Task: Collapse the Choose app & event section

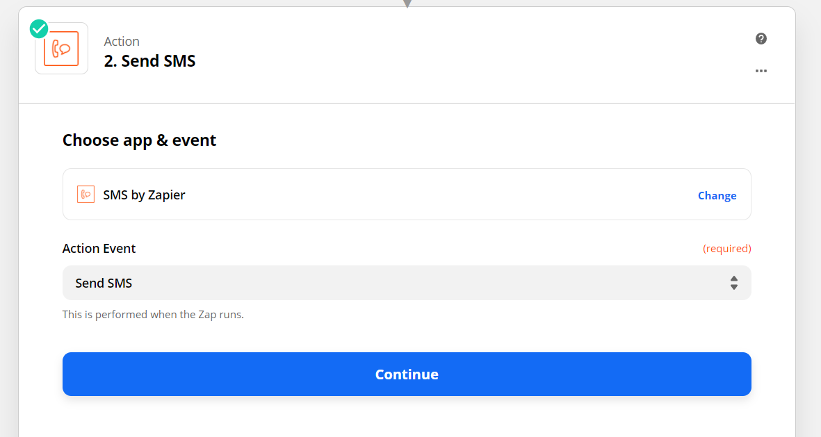Action: click(139, 140)
